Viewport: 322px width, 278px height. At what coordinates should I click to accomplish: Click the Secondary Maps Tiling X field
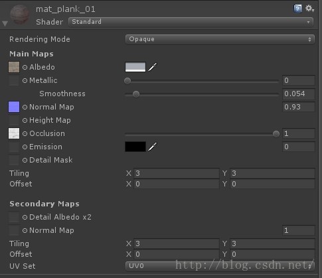(x=177, y=243)
